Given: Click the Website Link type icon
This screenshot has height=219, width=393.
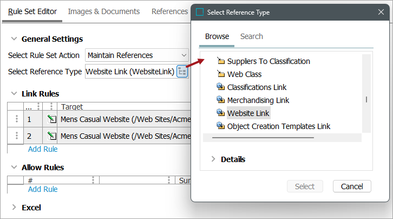Looking at the screenshot, I should (x=220, y=113).
